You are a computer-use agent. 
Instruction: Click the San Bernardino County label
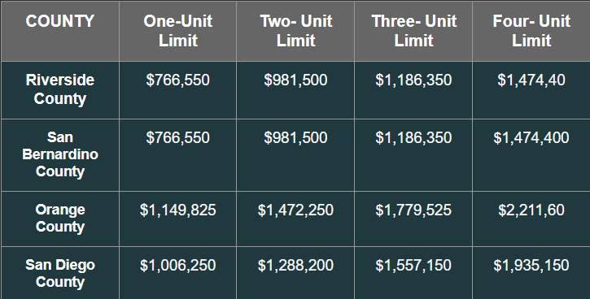(x=60, y=154)
